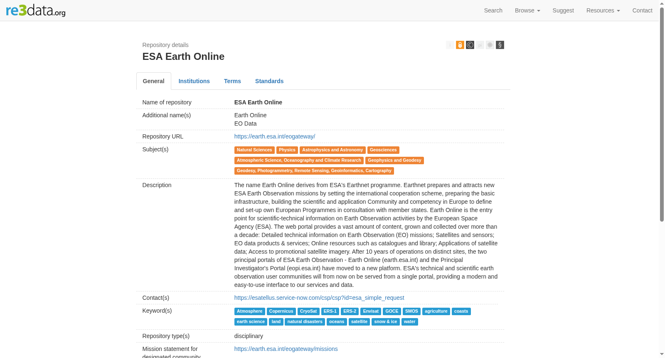
Task: Expand the Browse dropdown menu
Action: tap(527, 10)
